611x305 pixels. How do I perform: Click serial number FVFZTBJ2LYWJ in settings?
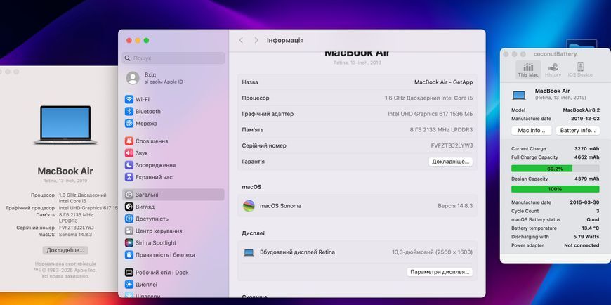(x=452, y=146)
